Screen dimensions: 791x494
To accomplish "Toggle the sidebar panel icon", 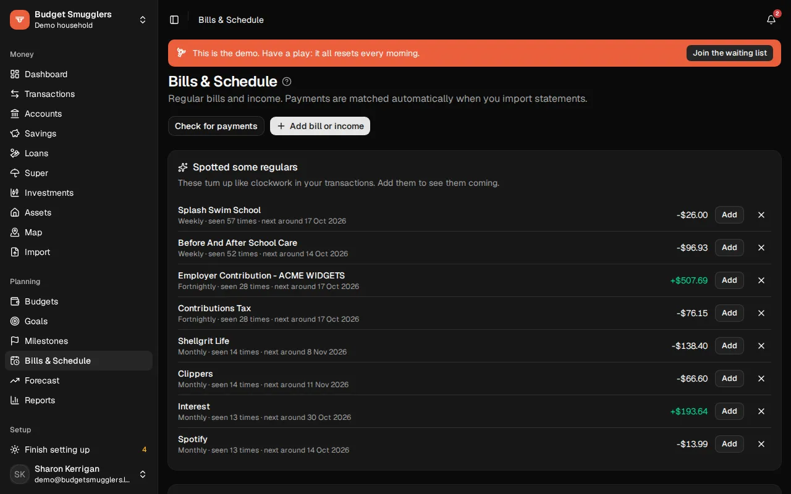I will 174,20.
